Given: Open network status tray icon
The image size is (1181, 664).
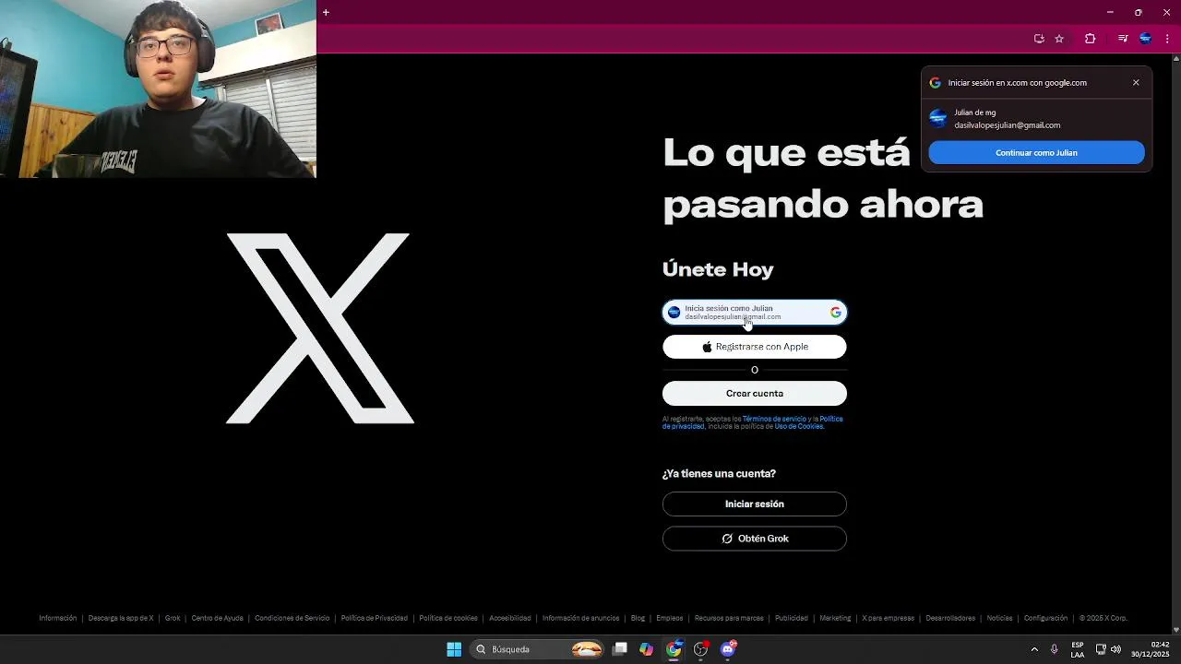Looking at the screenshot, I should (1101, 649).
